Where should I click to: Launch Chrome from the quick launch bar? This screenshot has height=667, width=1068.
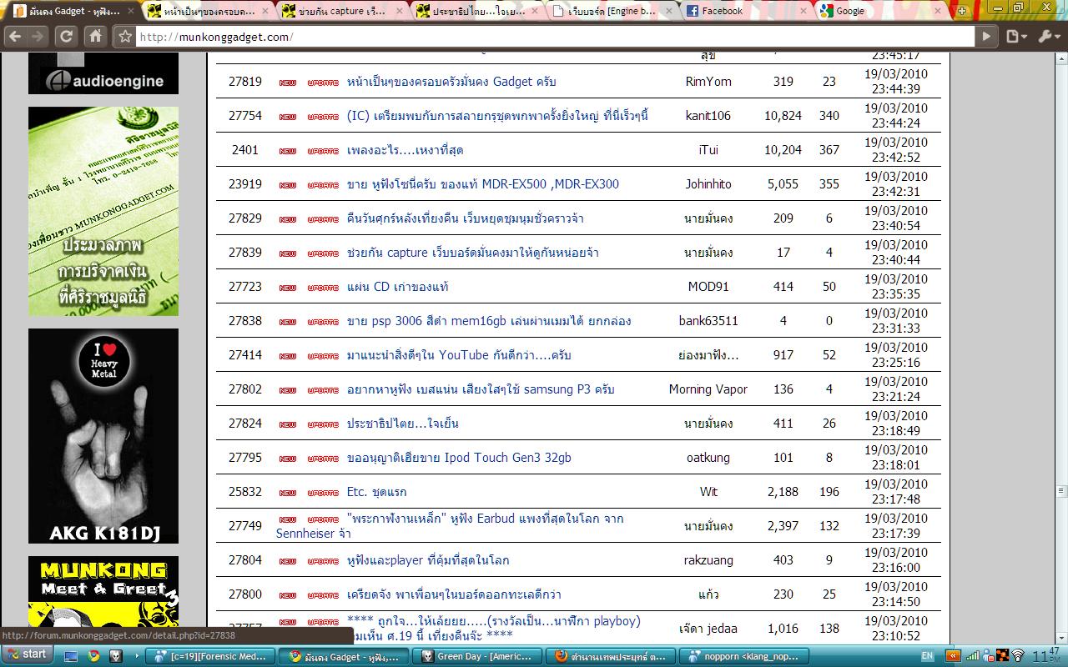[93, 656]
